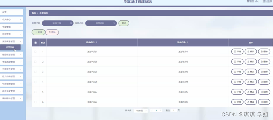Click 首页 in the breadcrumb

tap(34, 13)
